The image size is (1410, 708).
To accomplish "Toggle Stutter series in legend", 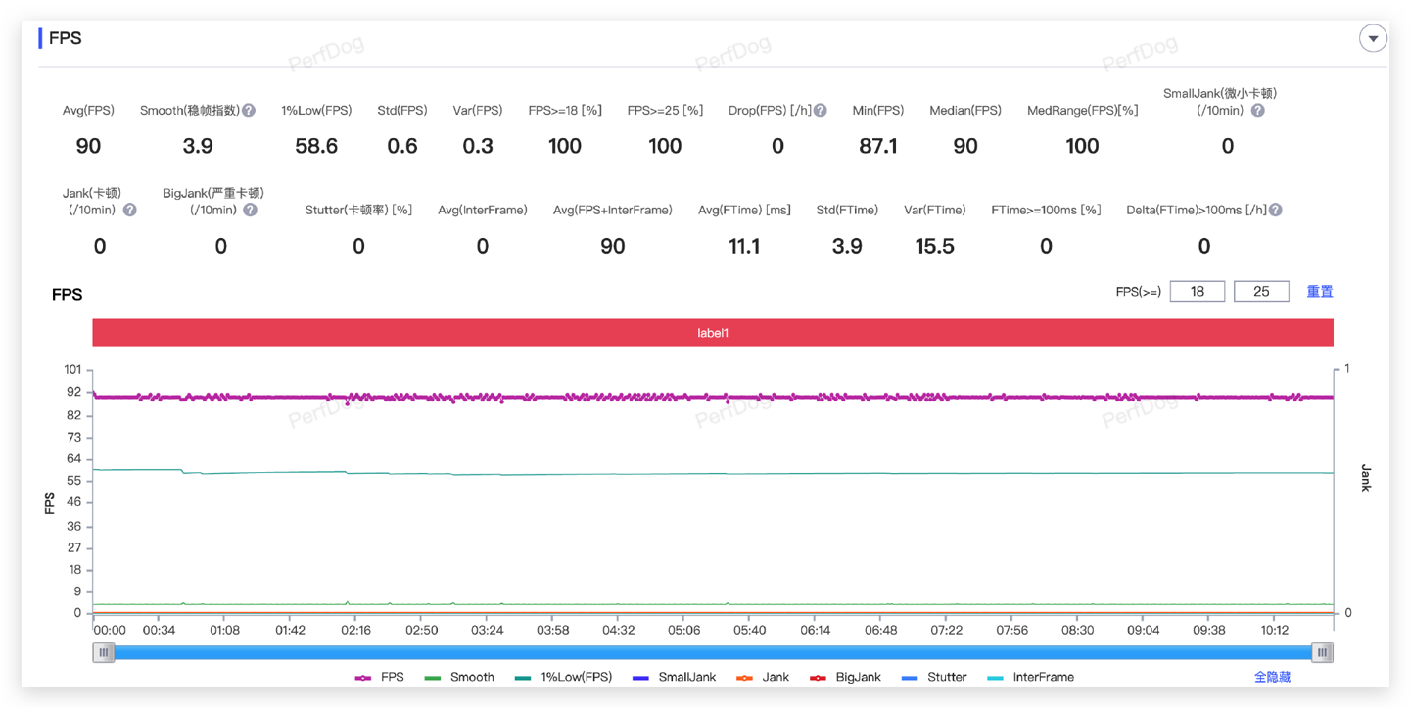I will pos(934,677).
